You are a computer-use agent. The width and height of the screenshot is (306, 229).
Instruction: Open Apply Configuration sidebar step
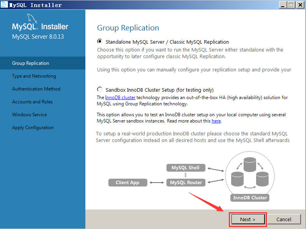pos(42,128)
